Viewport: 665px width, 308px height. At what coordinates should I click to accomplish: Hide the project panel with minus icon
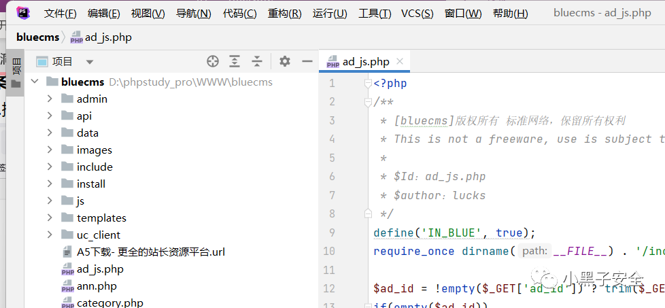click(x=307, y=61)
